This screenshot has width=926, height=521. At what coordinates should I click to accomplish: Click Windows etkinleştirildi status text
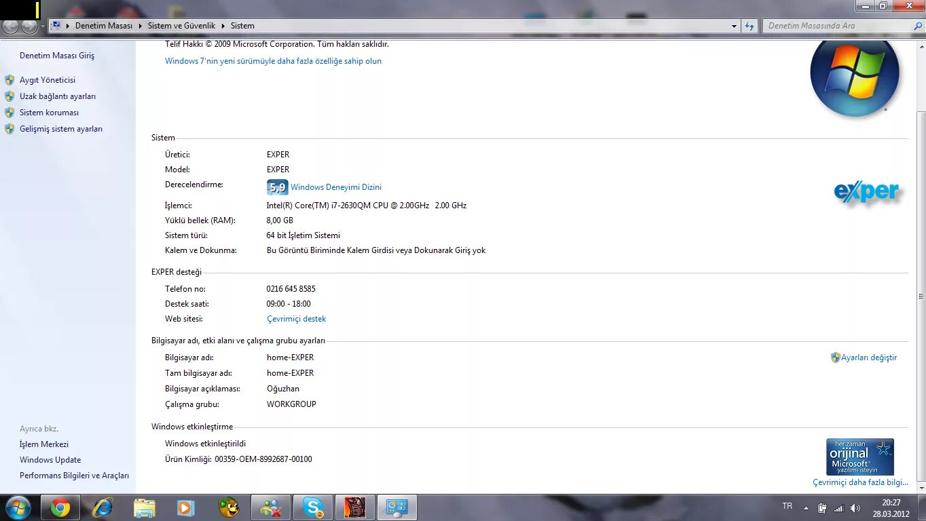coord(206,444)
